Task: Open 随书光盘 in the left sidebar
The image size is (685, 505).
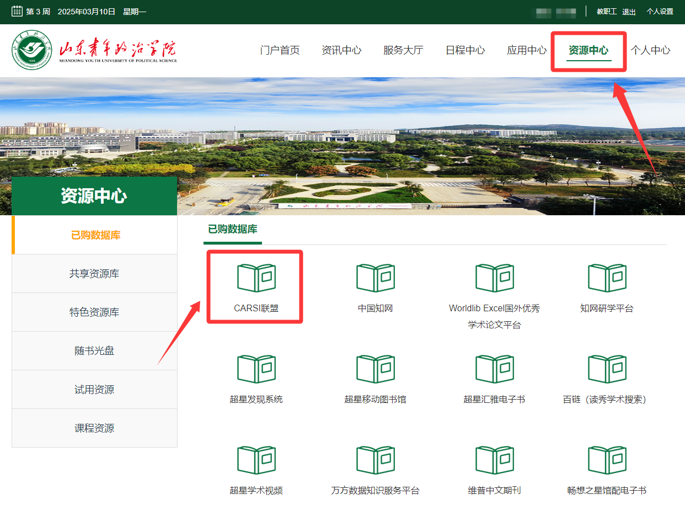Action: (94, 351)
